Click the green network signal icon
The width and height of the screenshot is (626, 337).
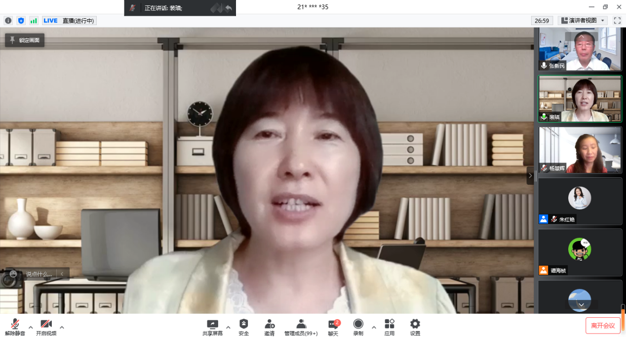coord(34,21)
